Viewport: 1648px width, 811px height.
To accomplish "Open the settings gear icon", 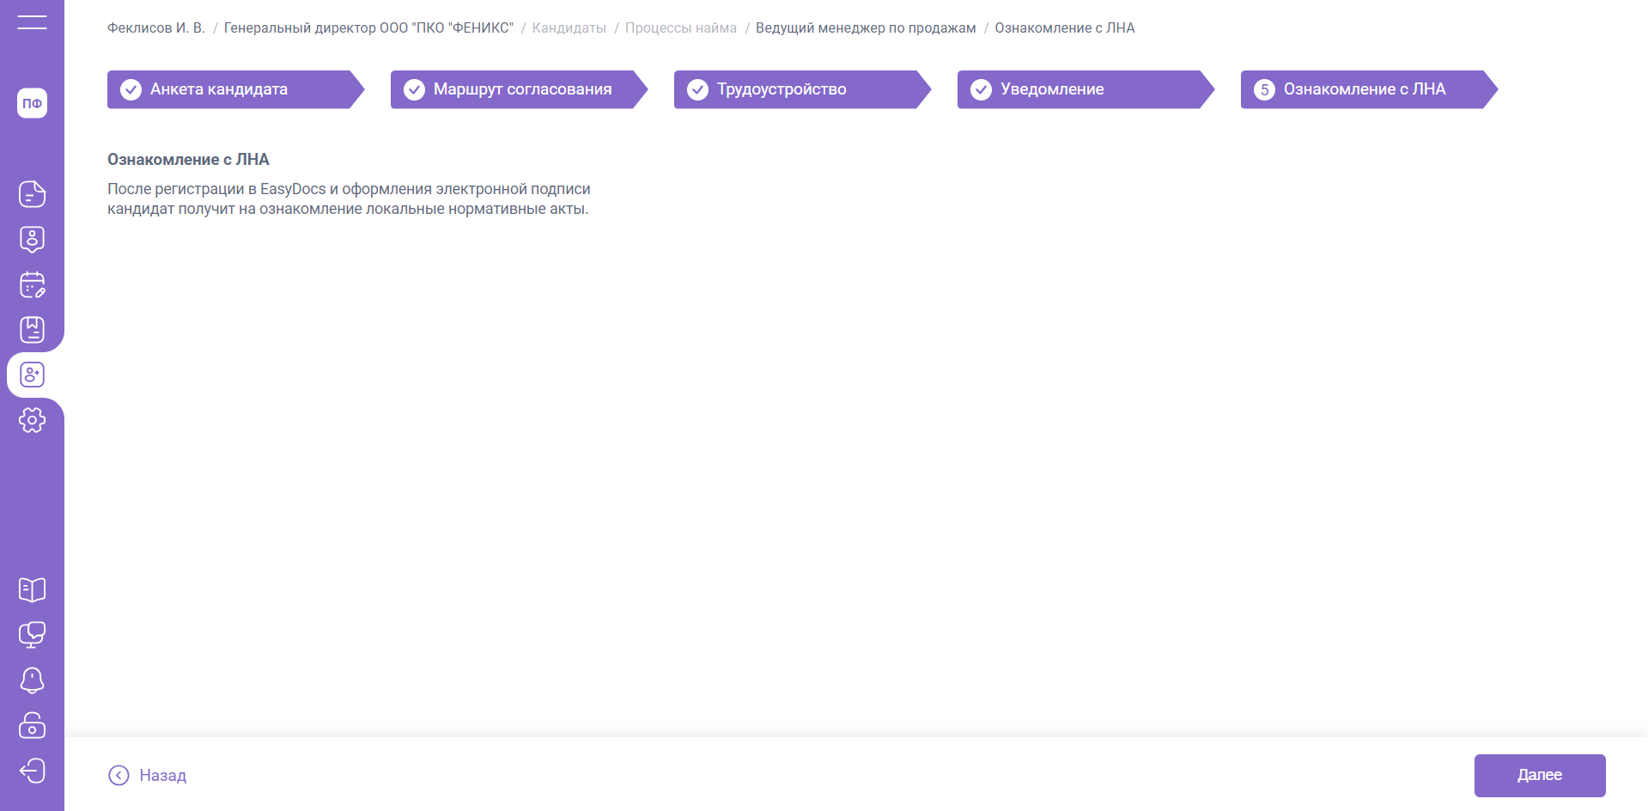I will [x=32, y=420].
